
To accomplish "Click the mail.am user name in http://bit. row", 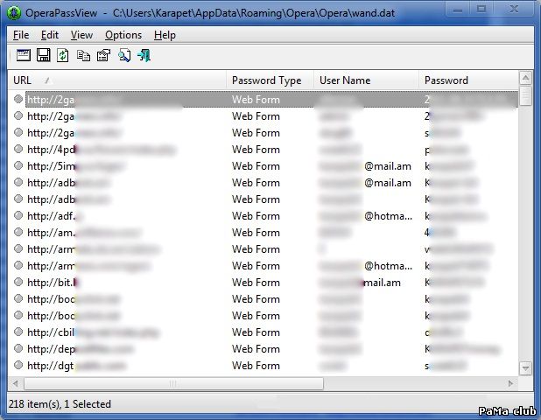I will [382, 283].
